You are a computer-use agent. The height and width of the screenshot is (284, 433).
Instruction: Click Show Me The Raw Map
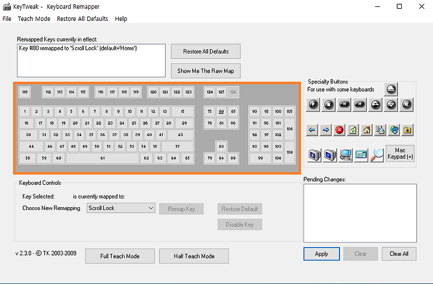point(206,71)
